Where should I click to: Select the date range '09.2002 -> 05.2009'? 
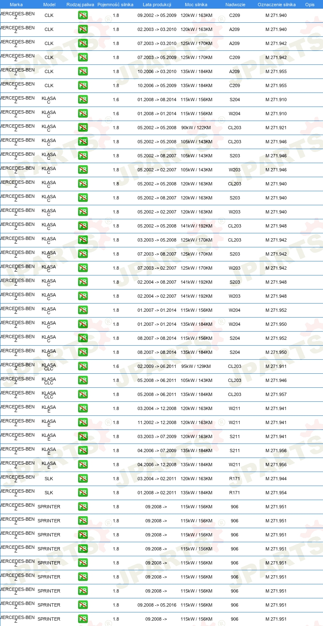[x=157, y=16]
